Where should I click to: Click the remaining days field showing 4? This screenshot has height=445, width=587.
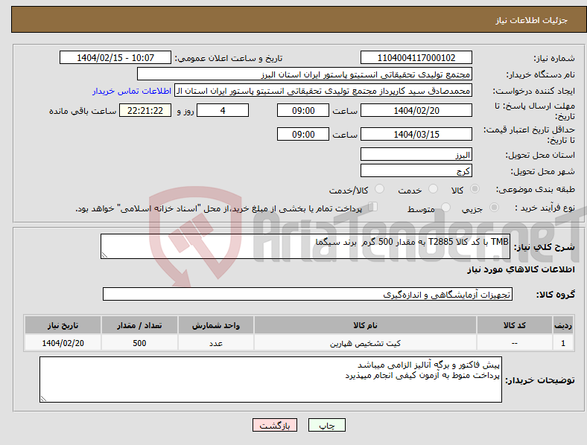pyautogui.click(x=223, y=110)
